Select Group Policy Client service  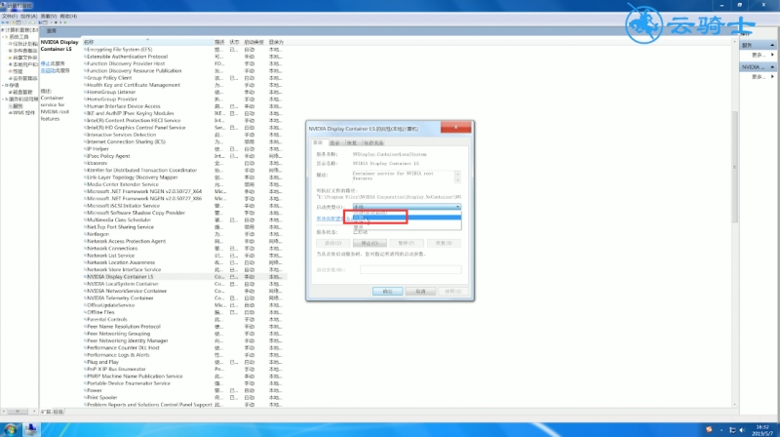109,78
